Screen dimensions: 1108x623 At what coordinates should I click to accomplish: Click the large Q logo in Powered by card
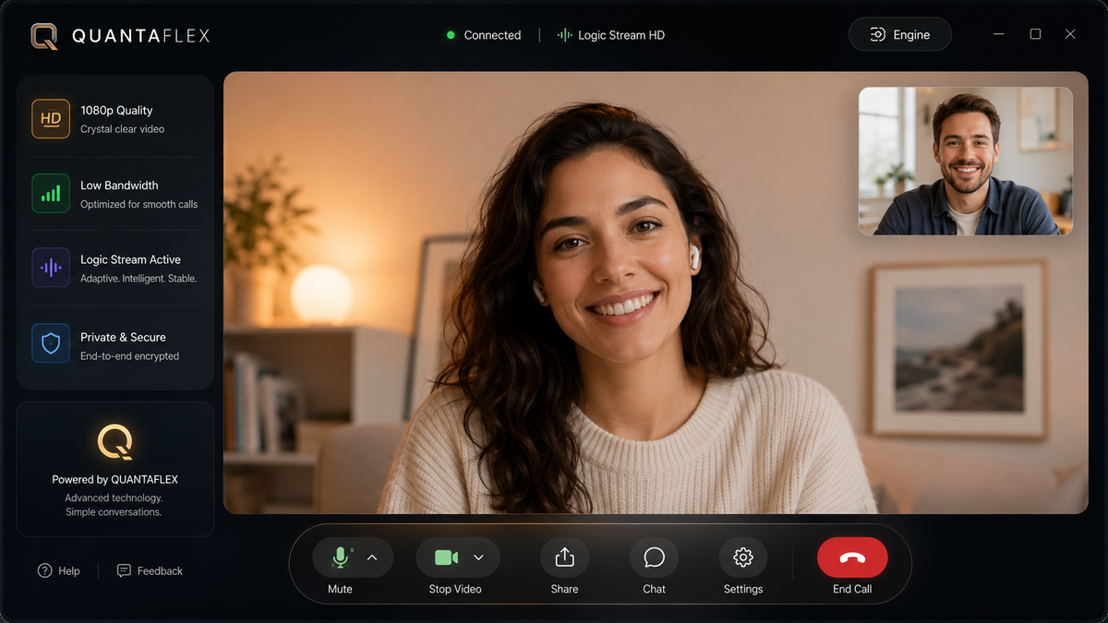[115, 442]
